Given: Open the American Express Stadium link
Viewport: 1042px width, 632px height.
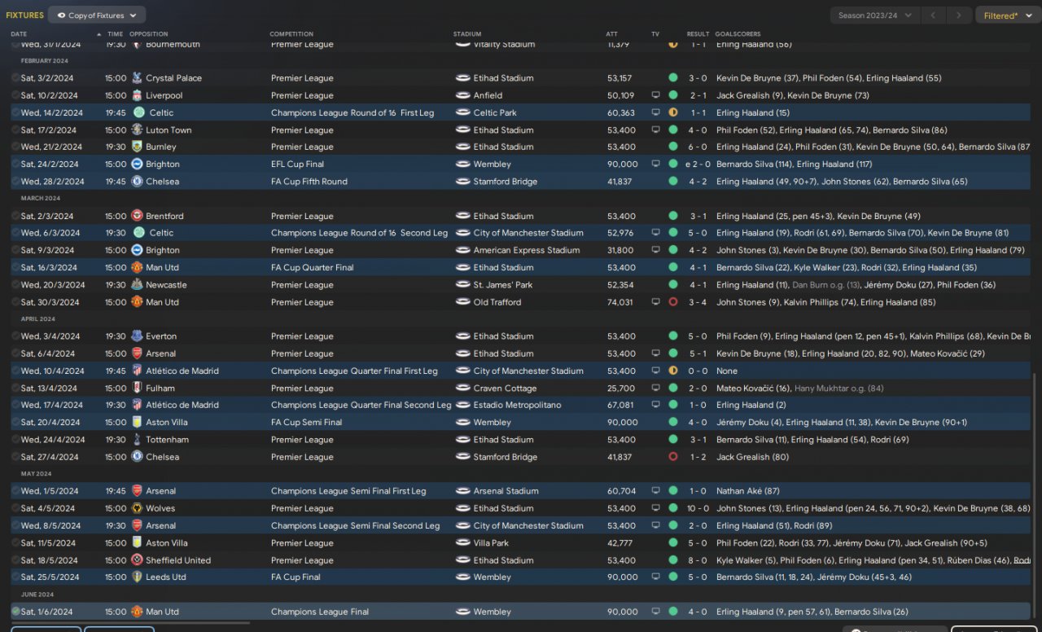Looking at the screenshot, I should (527, 250).
